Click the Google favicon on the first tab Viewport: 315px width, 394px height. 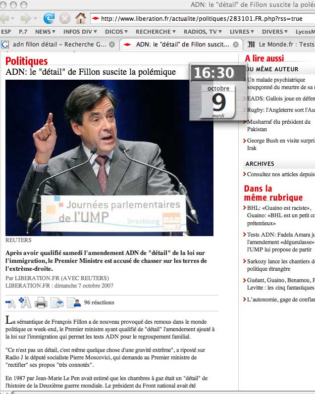(x=5, y=45)
